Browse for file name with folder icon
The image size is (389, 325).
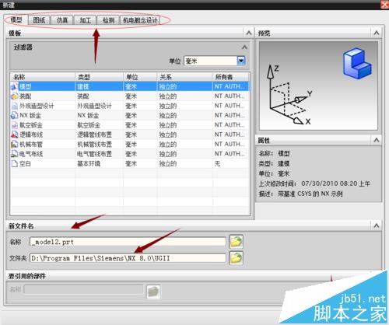point(236,242)
